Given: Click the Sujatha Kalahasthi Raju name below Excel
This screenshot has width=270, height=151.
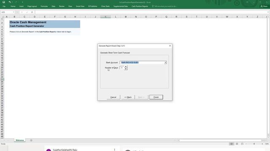Looking at the screenshot, I should (65, 150).
